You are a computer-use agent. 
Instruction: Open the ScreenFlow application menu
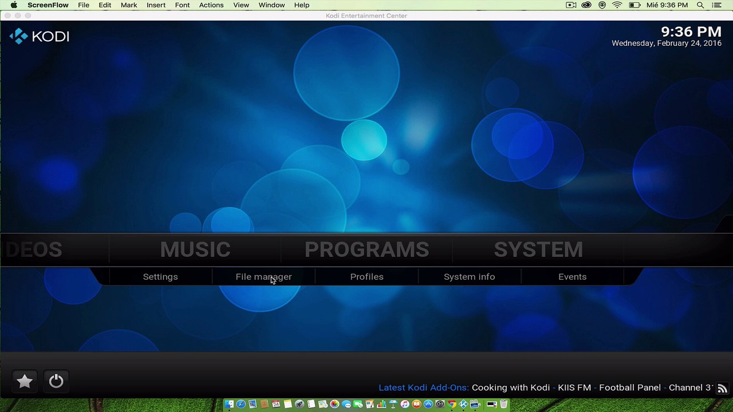point(48,5)
